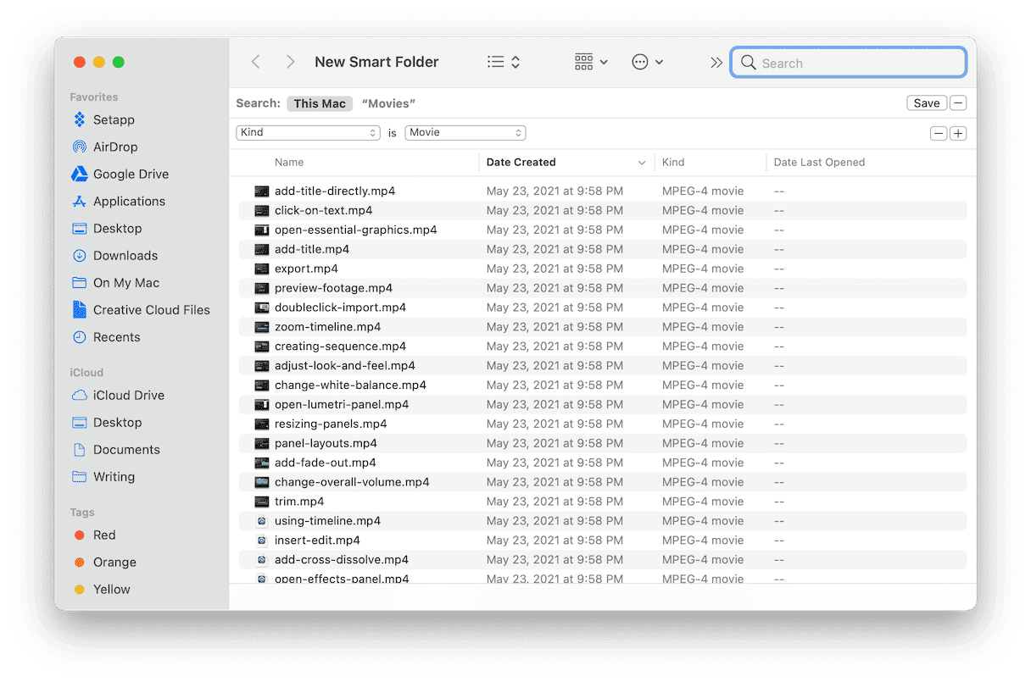Viewport: 1031px width, 682px height.
Task: Open the list view switcher
Action: [504, 62]
